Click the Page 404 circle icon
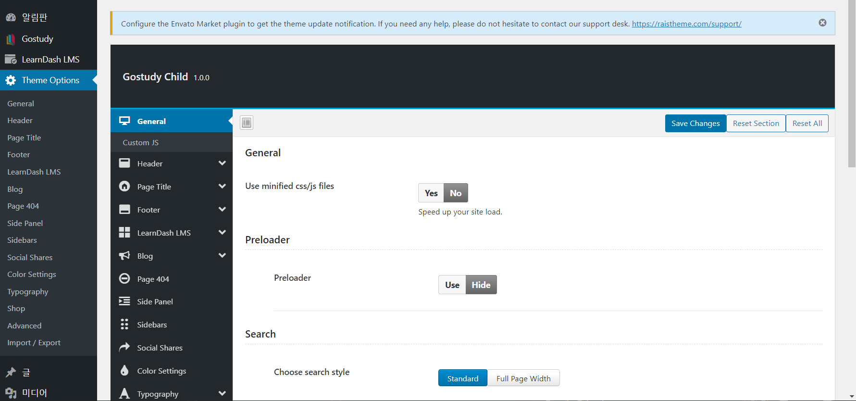Viewport: 856px width, 401px height. pos(124,279)
